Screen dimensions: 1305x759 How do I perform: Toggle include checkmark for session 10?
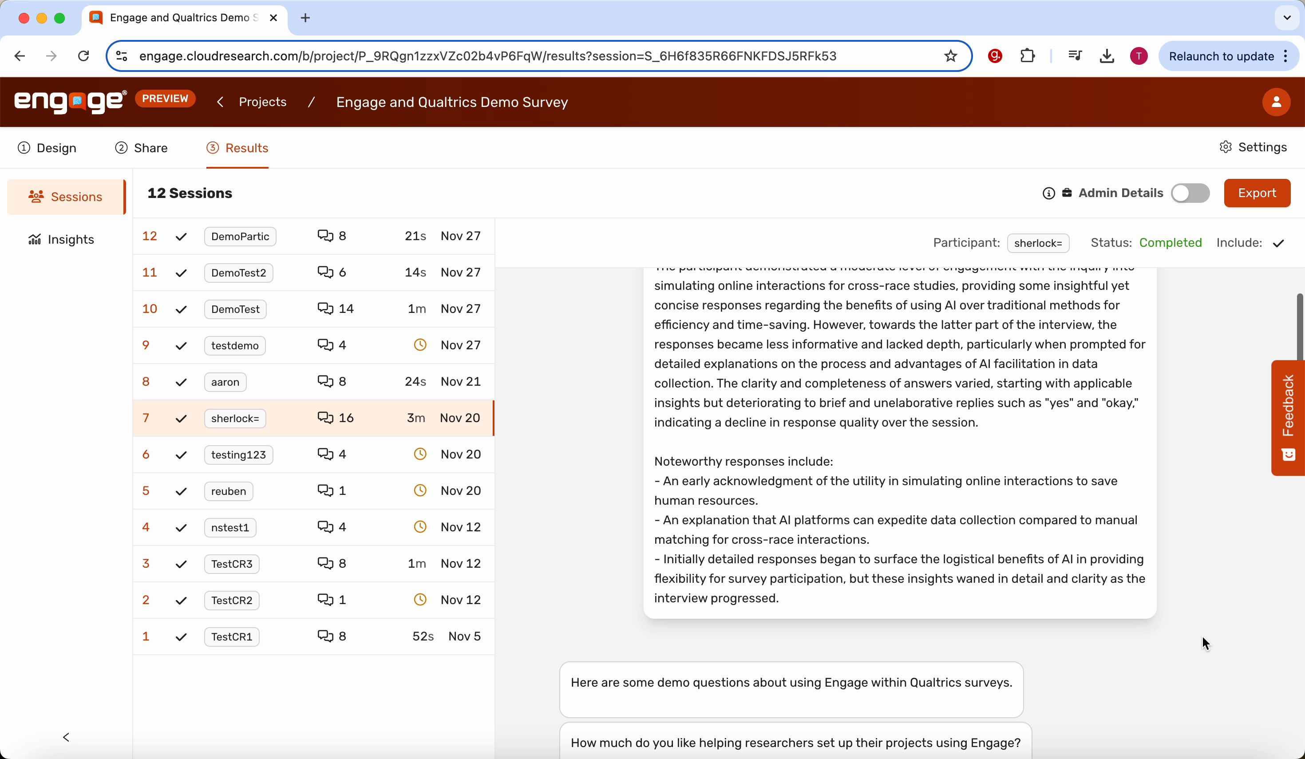coord(181,309)
